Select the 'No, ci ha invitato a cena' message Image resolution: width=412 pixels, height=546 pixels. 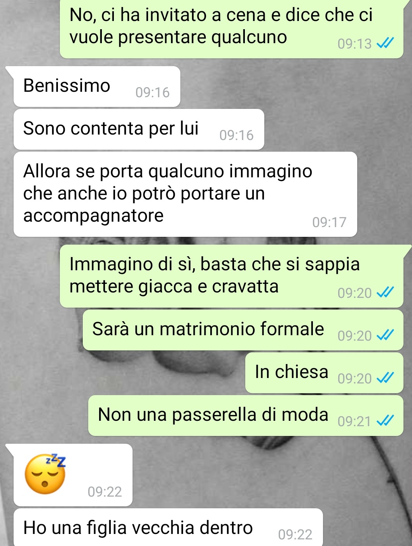(231, 28)
